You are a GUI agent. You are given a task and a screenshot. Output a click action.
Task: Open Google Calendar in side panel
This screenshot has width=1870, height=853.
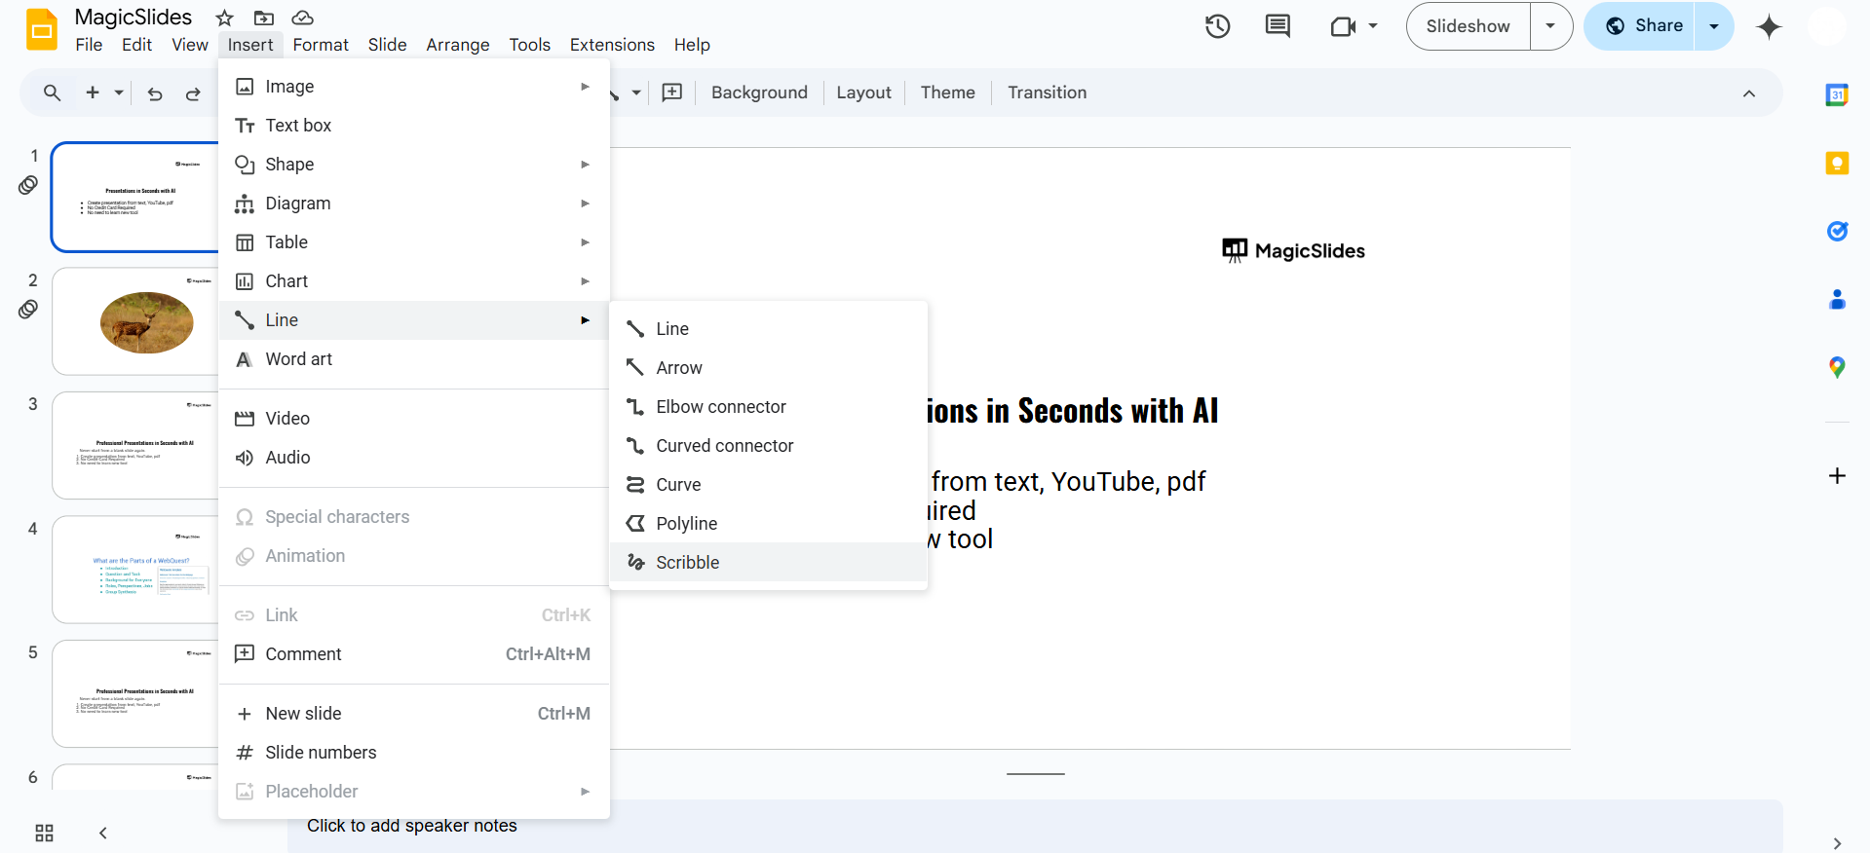(x=1837, y=94)
